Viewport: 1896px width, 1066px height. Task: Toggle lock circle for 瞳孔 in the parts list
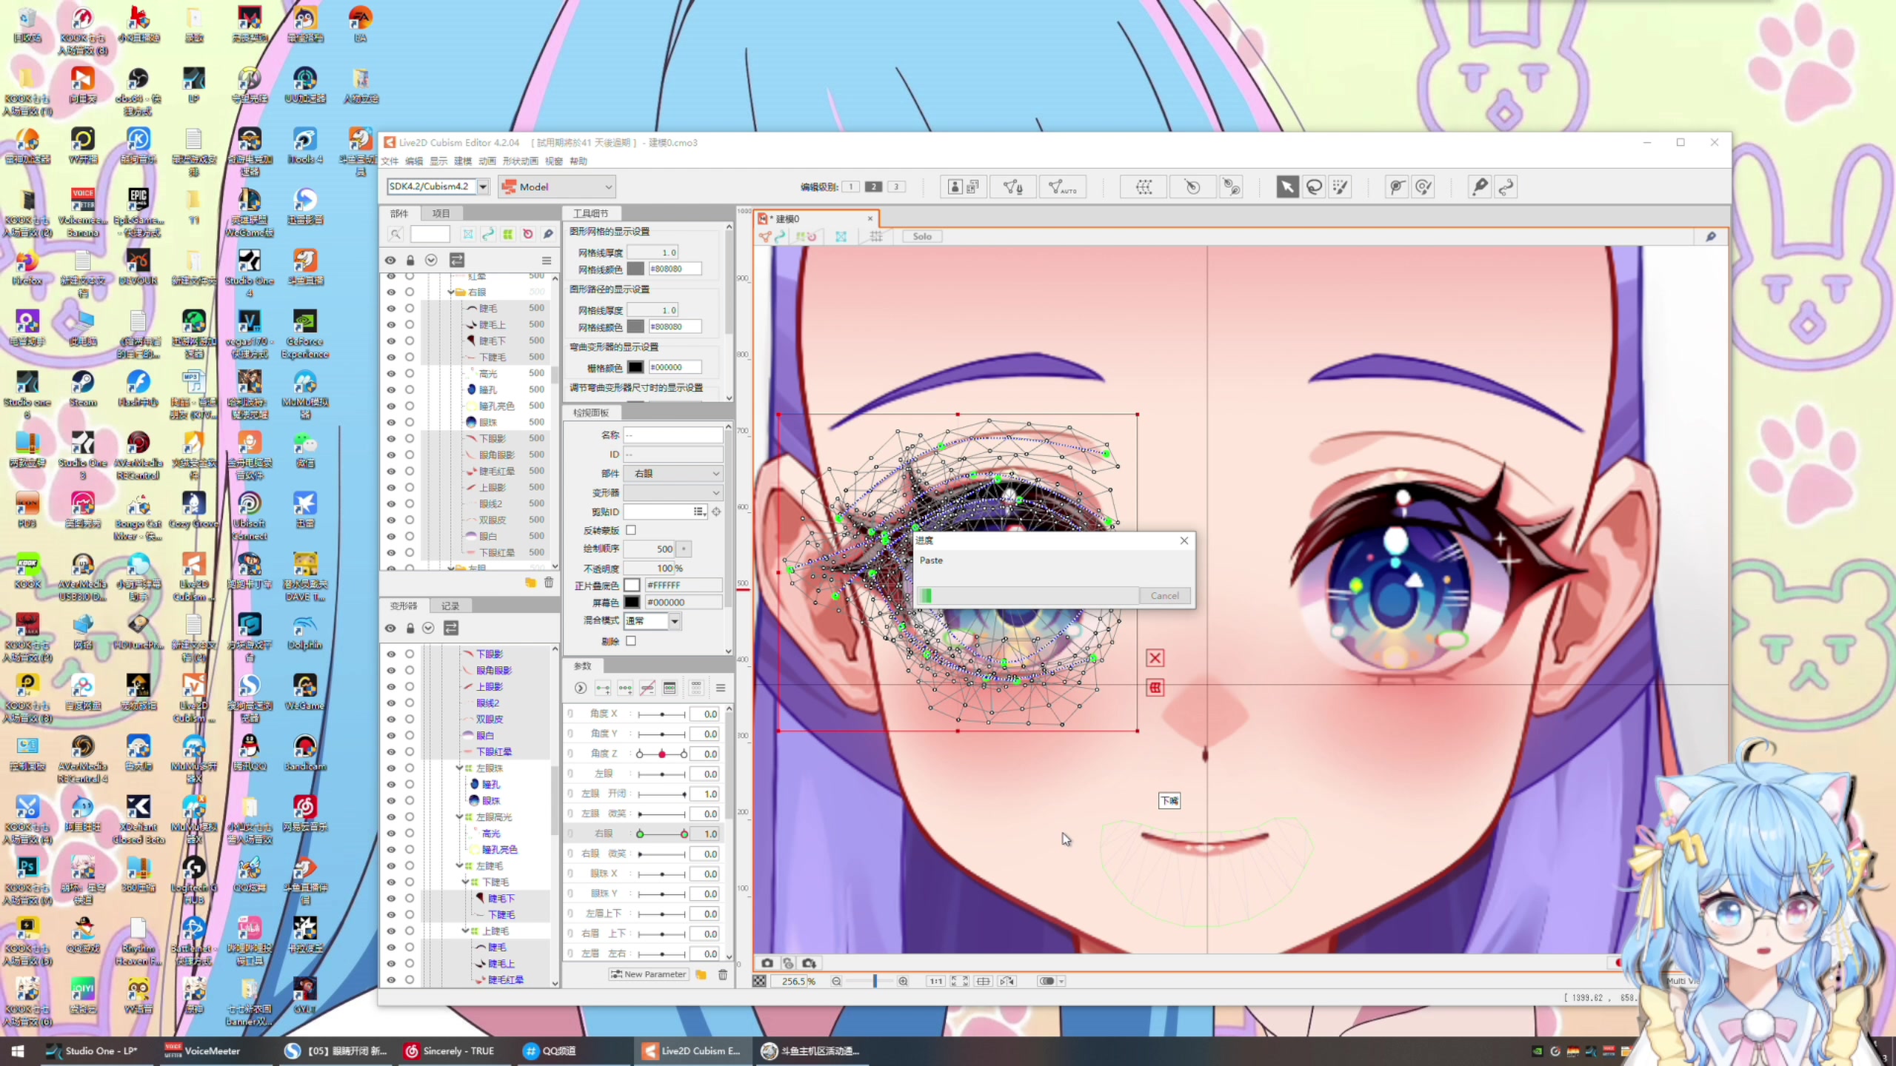(x=410, y=389)
